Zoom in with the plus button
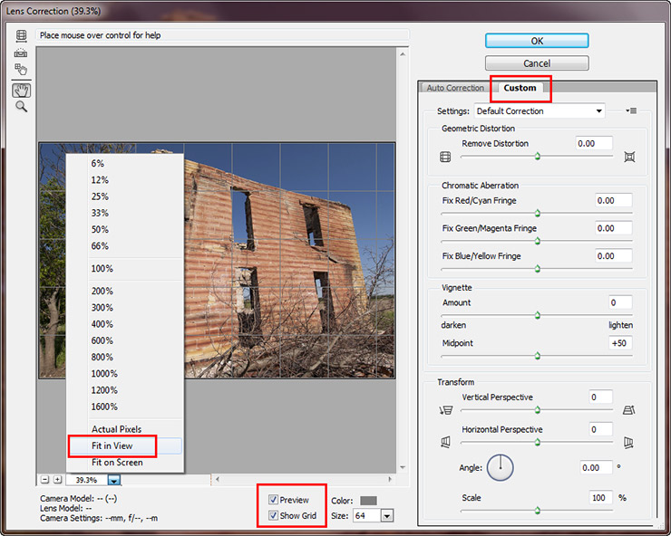671x536 pixels. pyautogui.click(x=57, y=480)
